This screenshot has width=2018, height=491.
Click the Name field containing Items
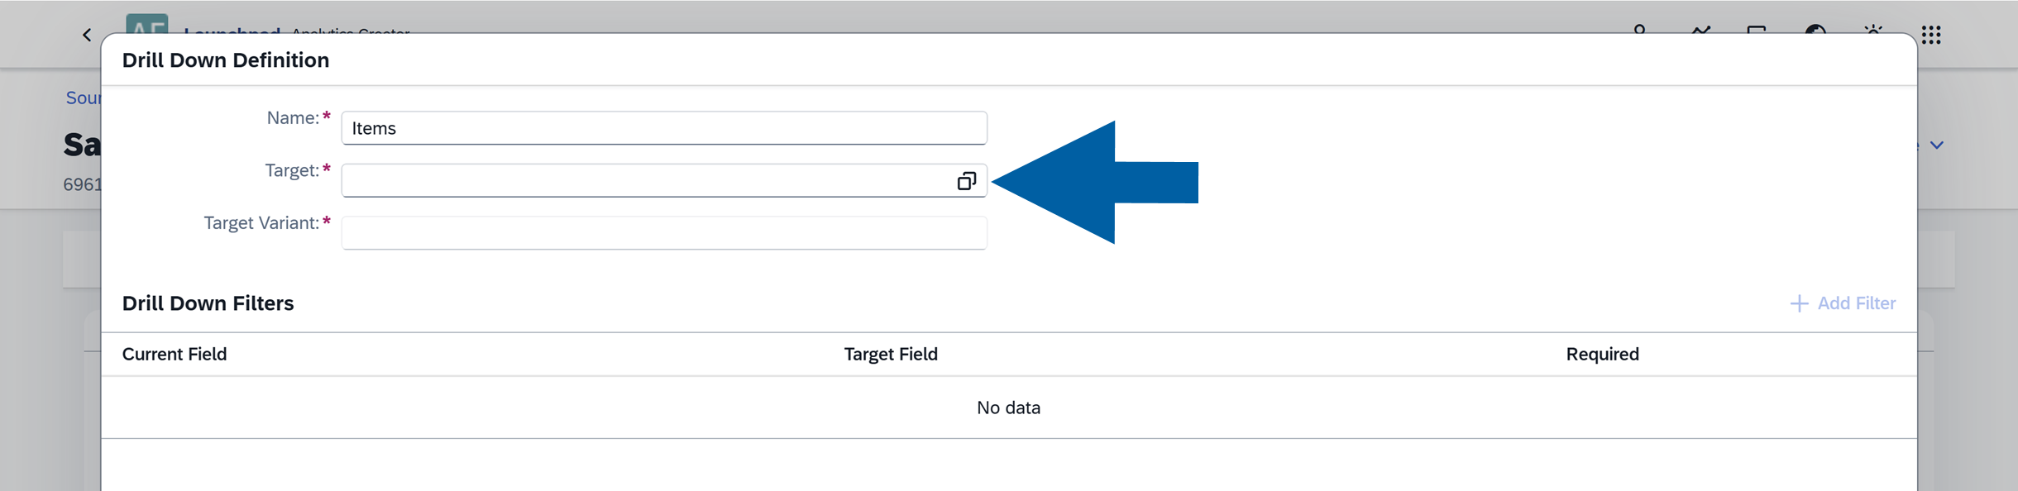click(x=662, y=127)
